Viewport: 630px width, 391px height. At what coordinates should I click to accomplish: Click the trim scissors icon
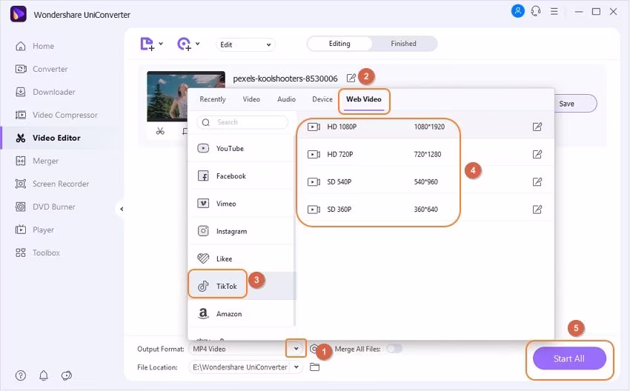160,131
